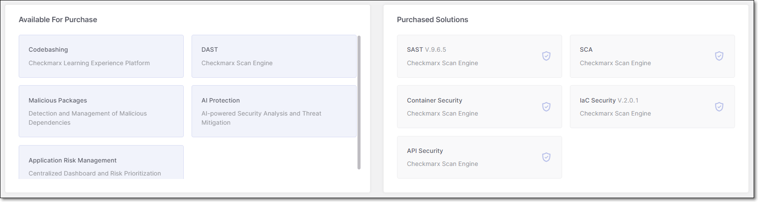Screen dimensions: 758x202
Task: Click 'Centralized Dashboard and Risk Prioritization' text
Action: pos(95,173)
